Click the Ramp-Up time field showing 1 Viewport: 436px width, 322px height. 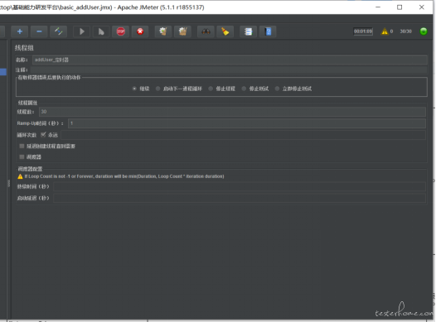point(247,123)
